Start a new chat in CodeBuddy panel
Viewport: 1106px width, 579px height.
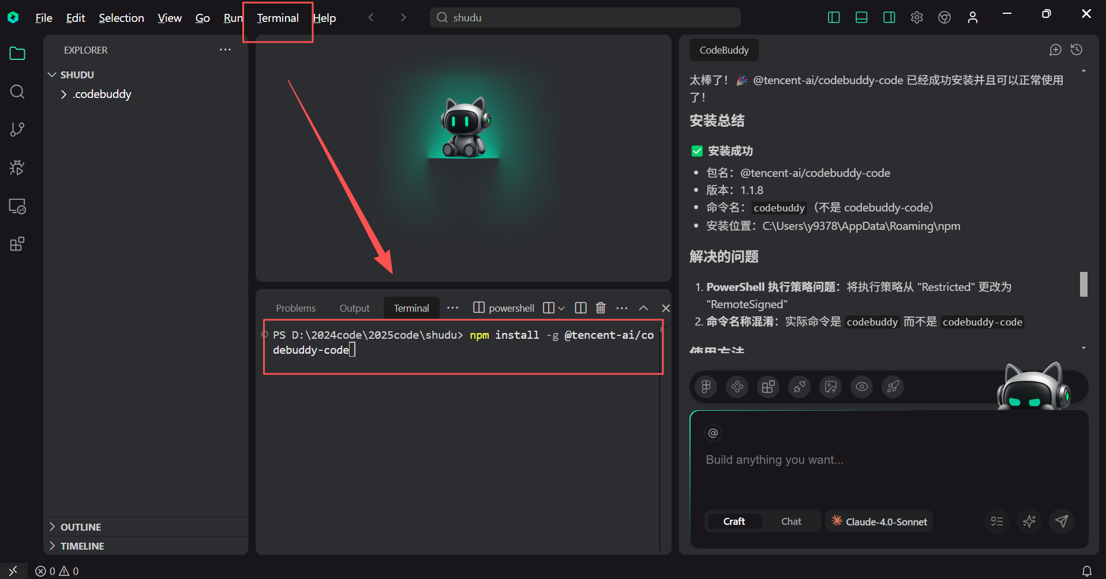click(1055, 50)
